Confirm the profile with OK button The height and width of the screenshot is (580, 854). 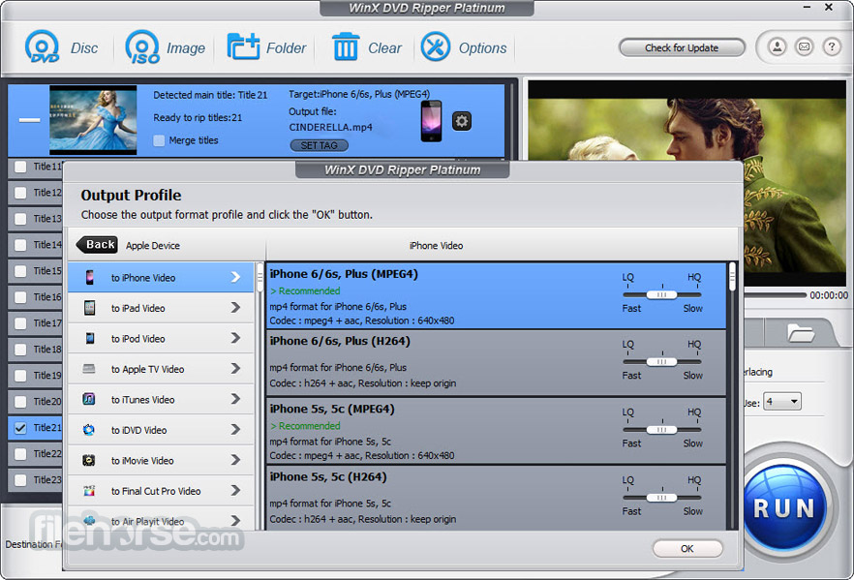tap(687, 548)
